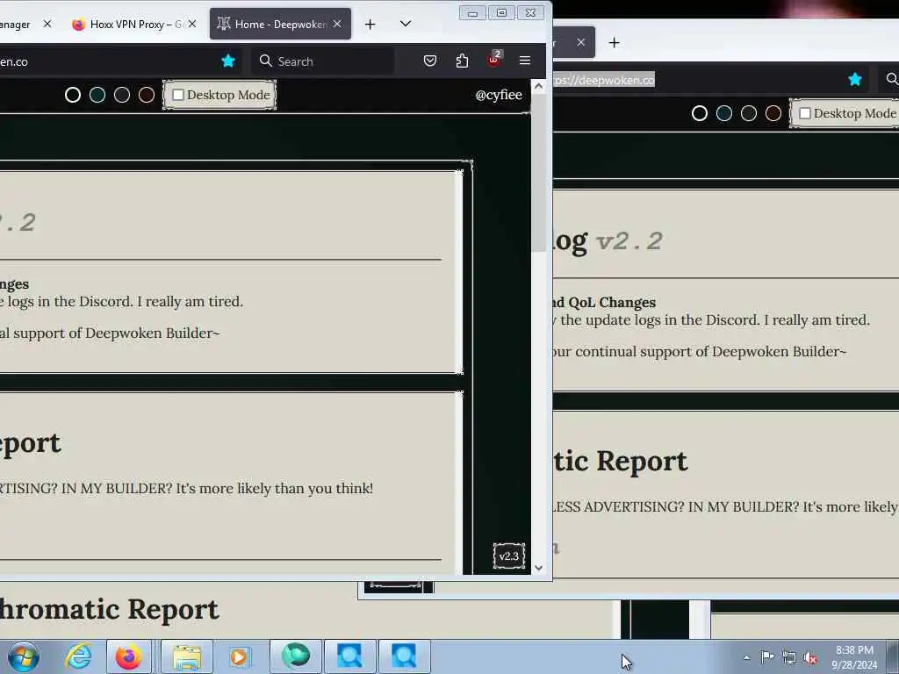Click the network tray icon

pyautogui.click(x=789, y=658)
